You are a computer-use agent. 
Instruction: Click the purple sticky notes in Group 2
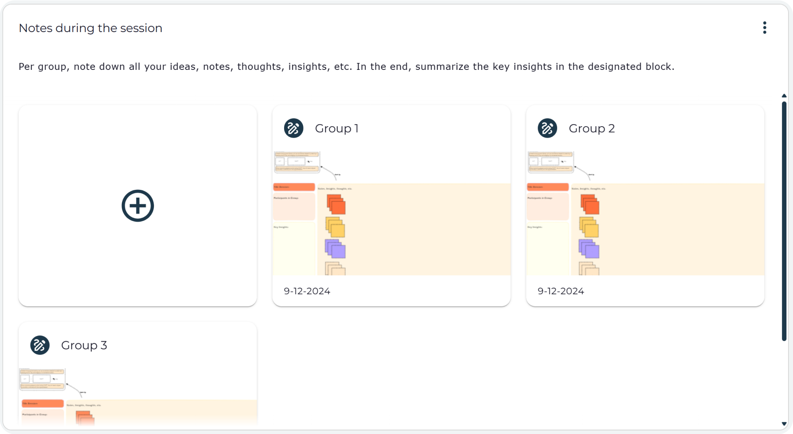pos(589,249)
